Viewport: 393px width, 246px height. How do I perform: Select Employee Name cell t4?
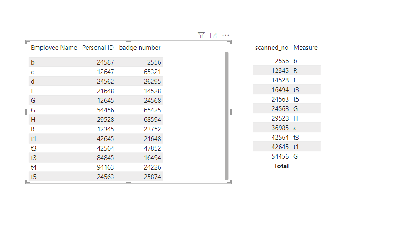click(33, 167)
